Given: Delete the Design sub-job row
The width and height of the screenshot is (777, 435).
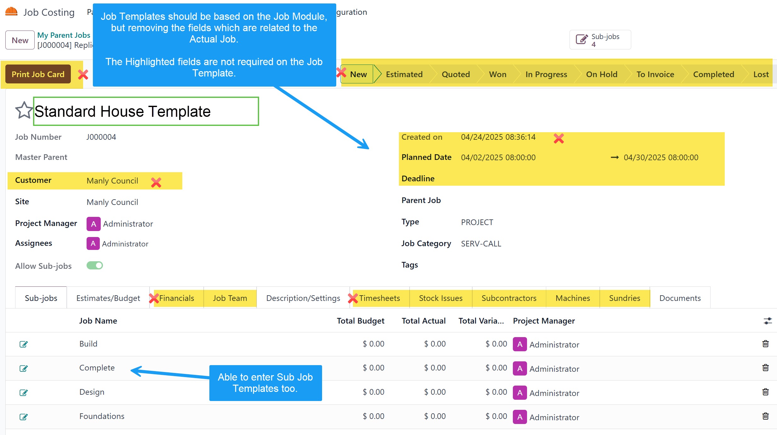Looking at the screenshot, I should [765, 392].
